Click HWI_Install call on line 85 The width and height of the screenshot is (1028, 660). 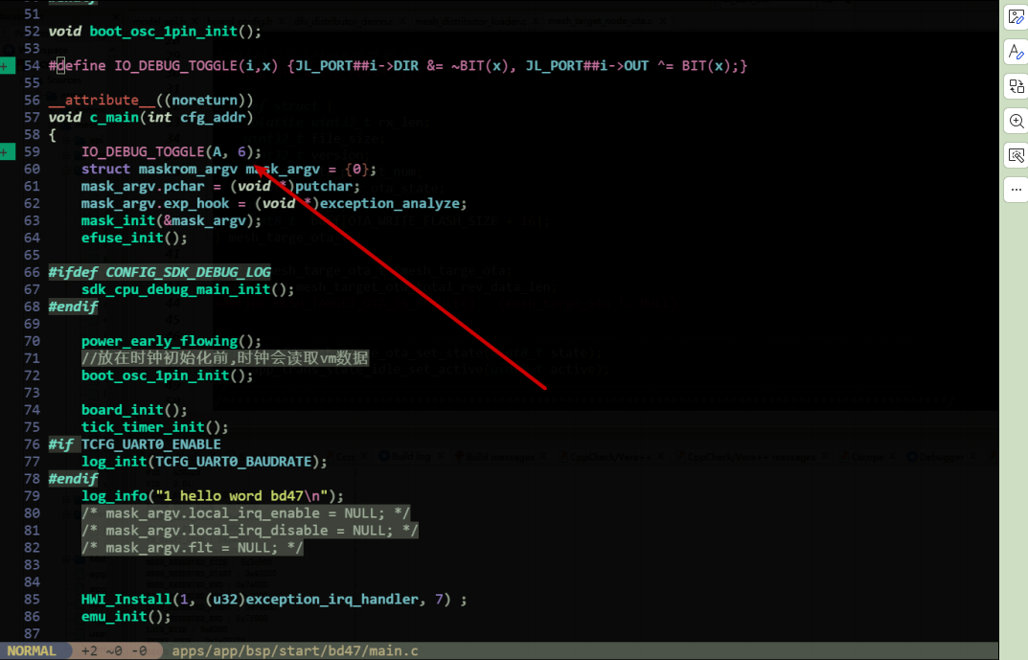tap(274, 599)
